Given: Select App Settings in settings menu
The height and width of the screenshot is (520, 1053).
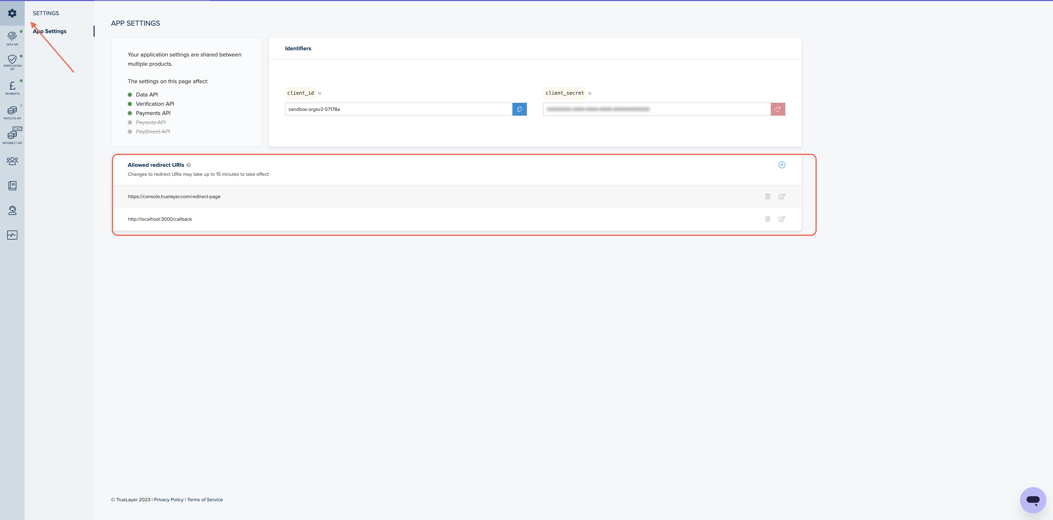Looking at the screenshot, I should pos(49,31).
